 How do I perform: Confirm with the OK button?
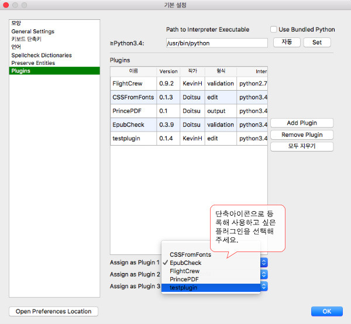[327, 311]
